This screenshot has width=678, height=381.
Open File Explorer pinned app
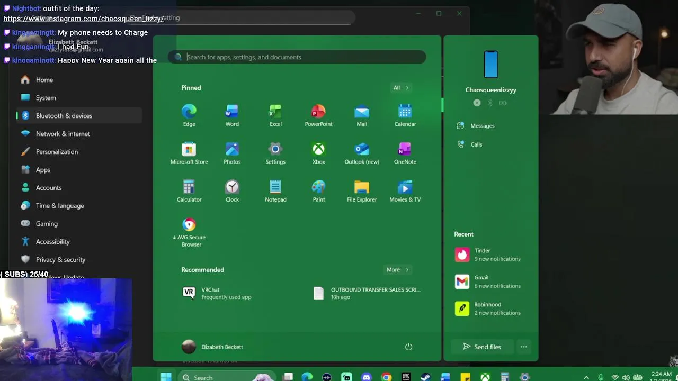362,191
